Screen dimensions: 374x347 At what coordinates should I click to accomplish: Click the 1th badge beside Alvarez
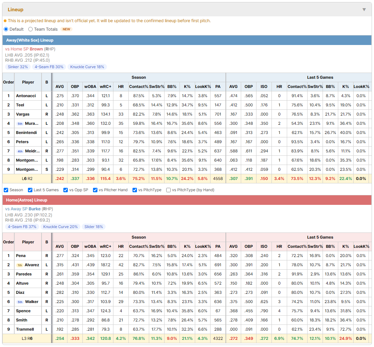click(x=20, y=265)
